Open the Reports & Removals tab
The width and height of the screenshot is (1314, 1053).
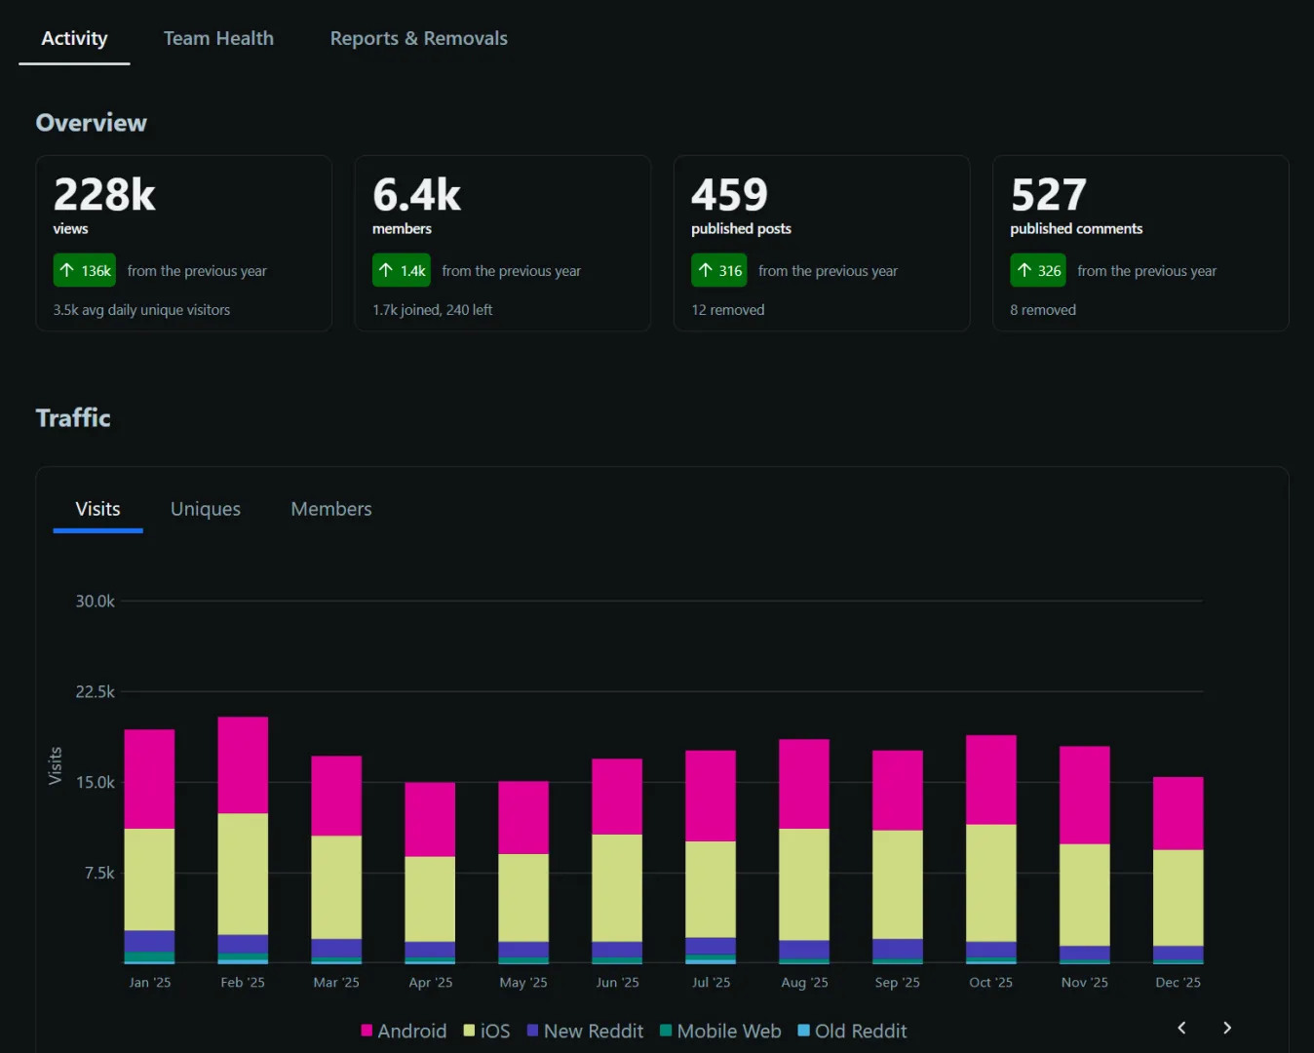[x=418, y=38]
